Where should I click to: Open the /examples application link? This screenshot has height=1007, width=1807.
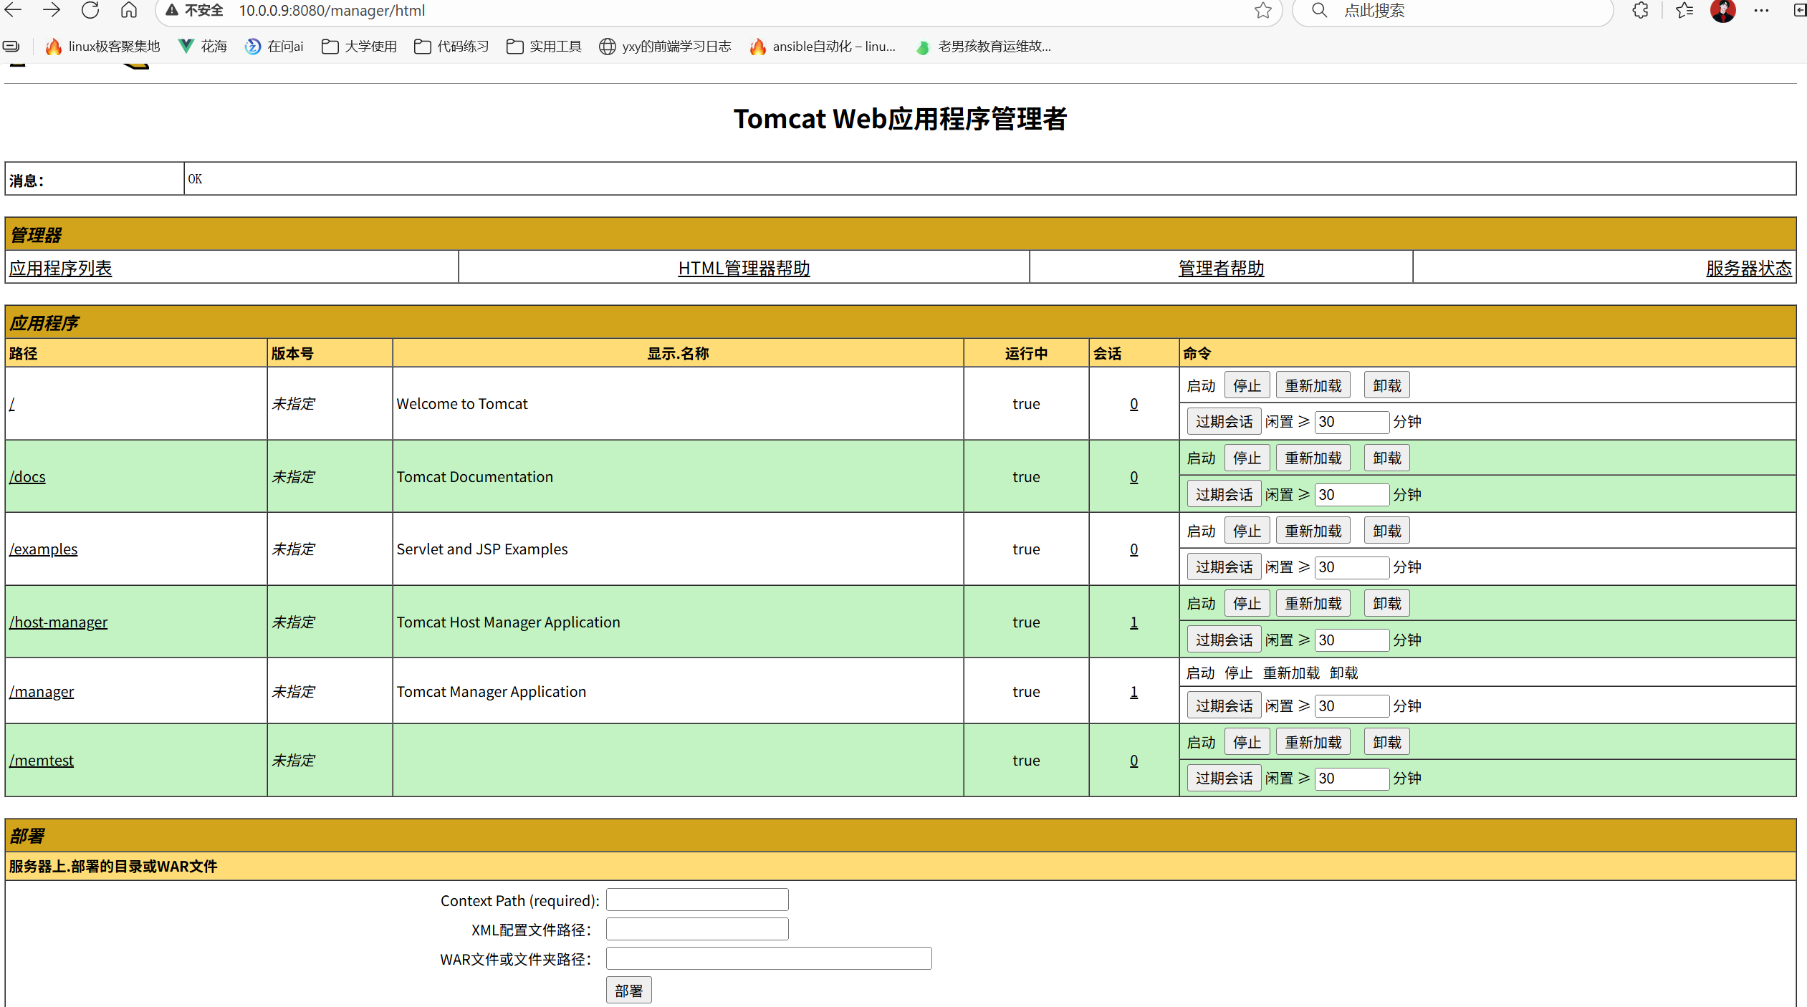[x=43, y=549]
